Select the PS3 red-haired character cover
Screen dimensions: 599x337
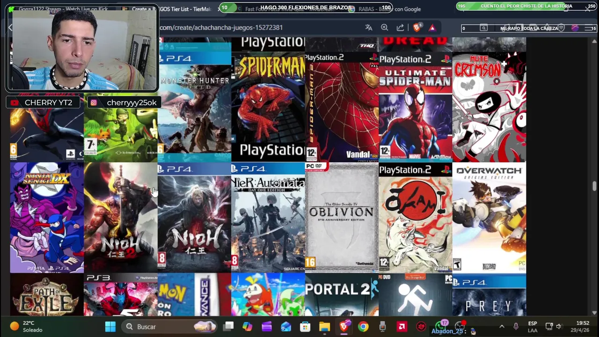pos(121,295)
